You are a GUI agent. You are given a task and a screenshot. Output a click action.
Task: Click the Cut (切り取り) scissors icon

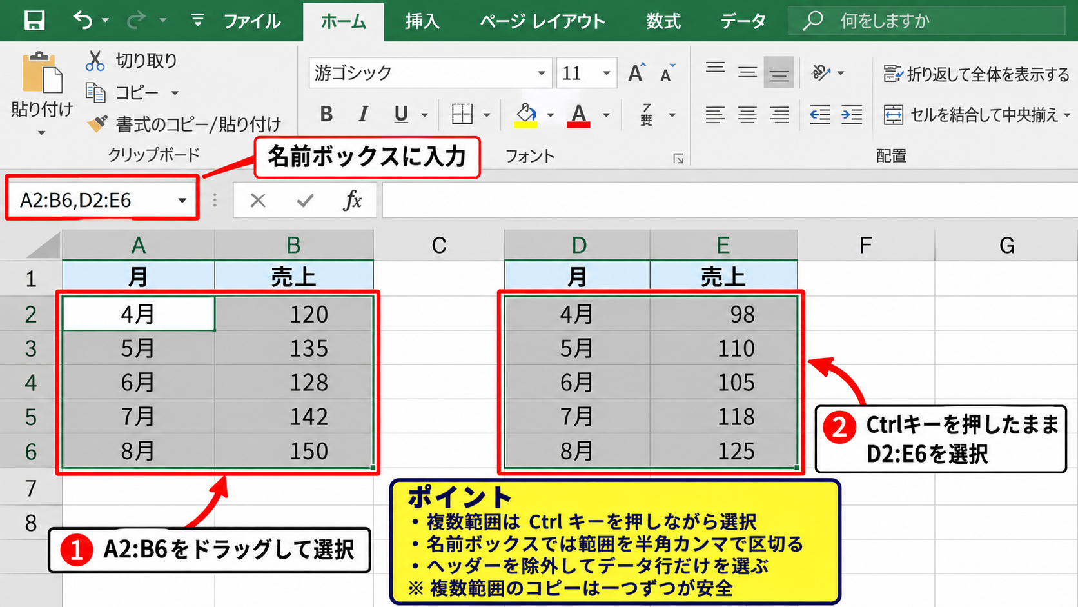coord(95,61)
